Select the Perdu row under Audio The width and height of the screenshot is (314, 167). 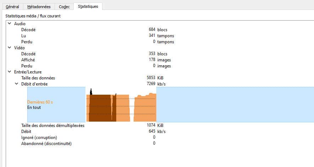click(x=27, y=42)
